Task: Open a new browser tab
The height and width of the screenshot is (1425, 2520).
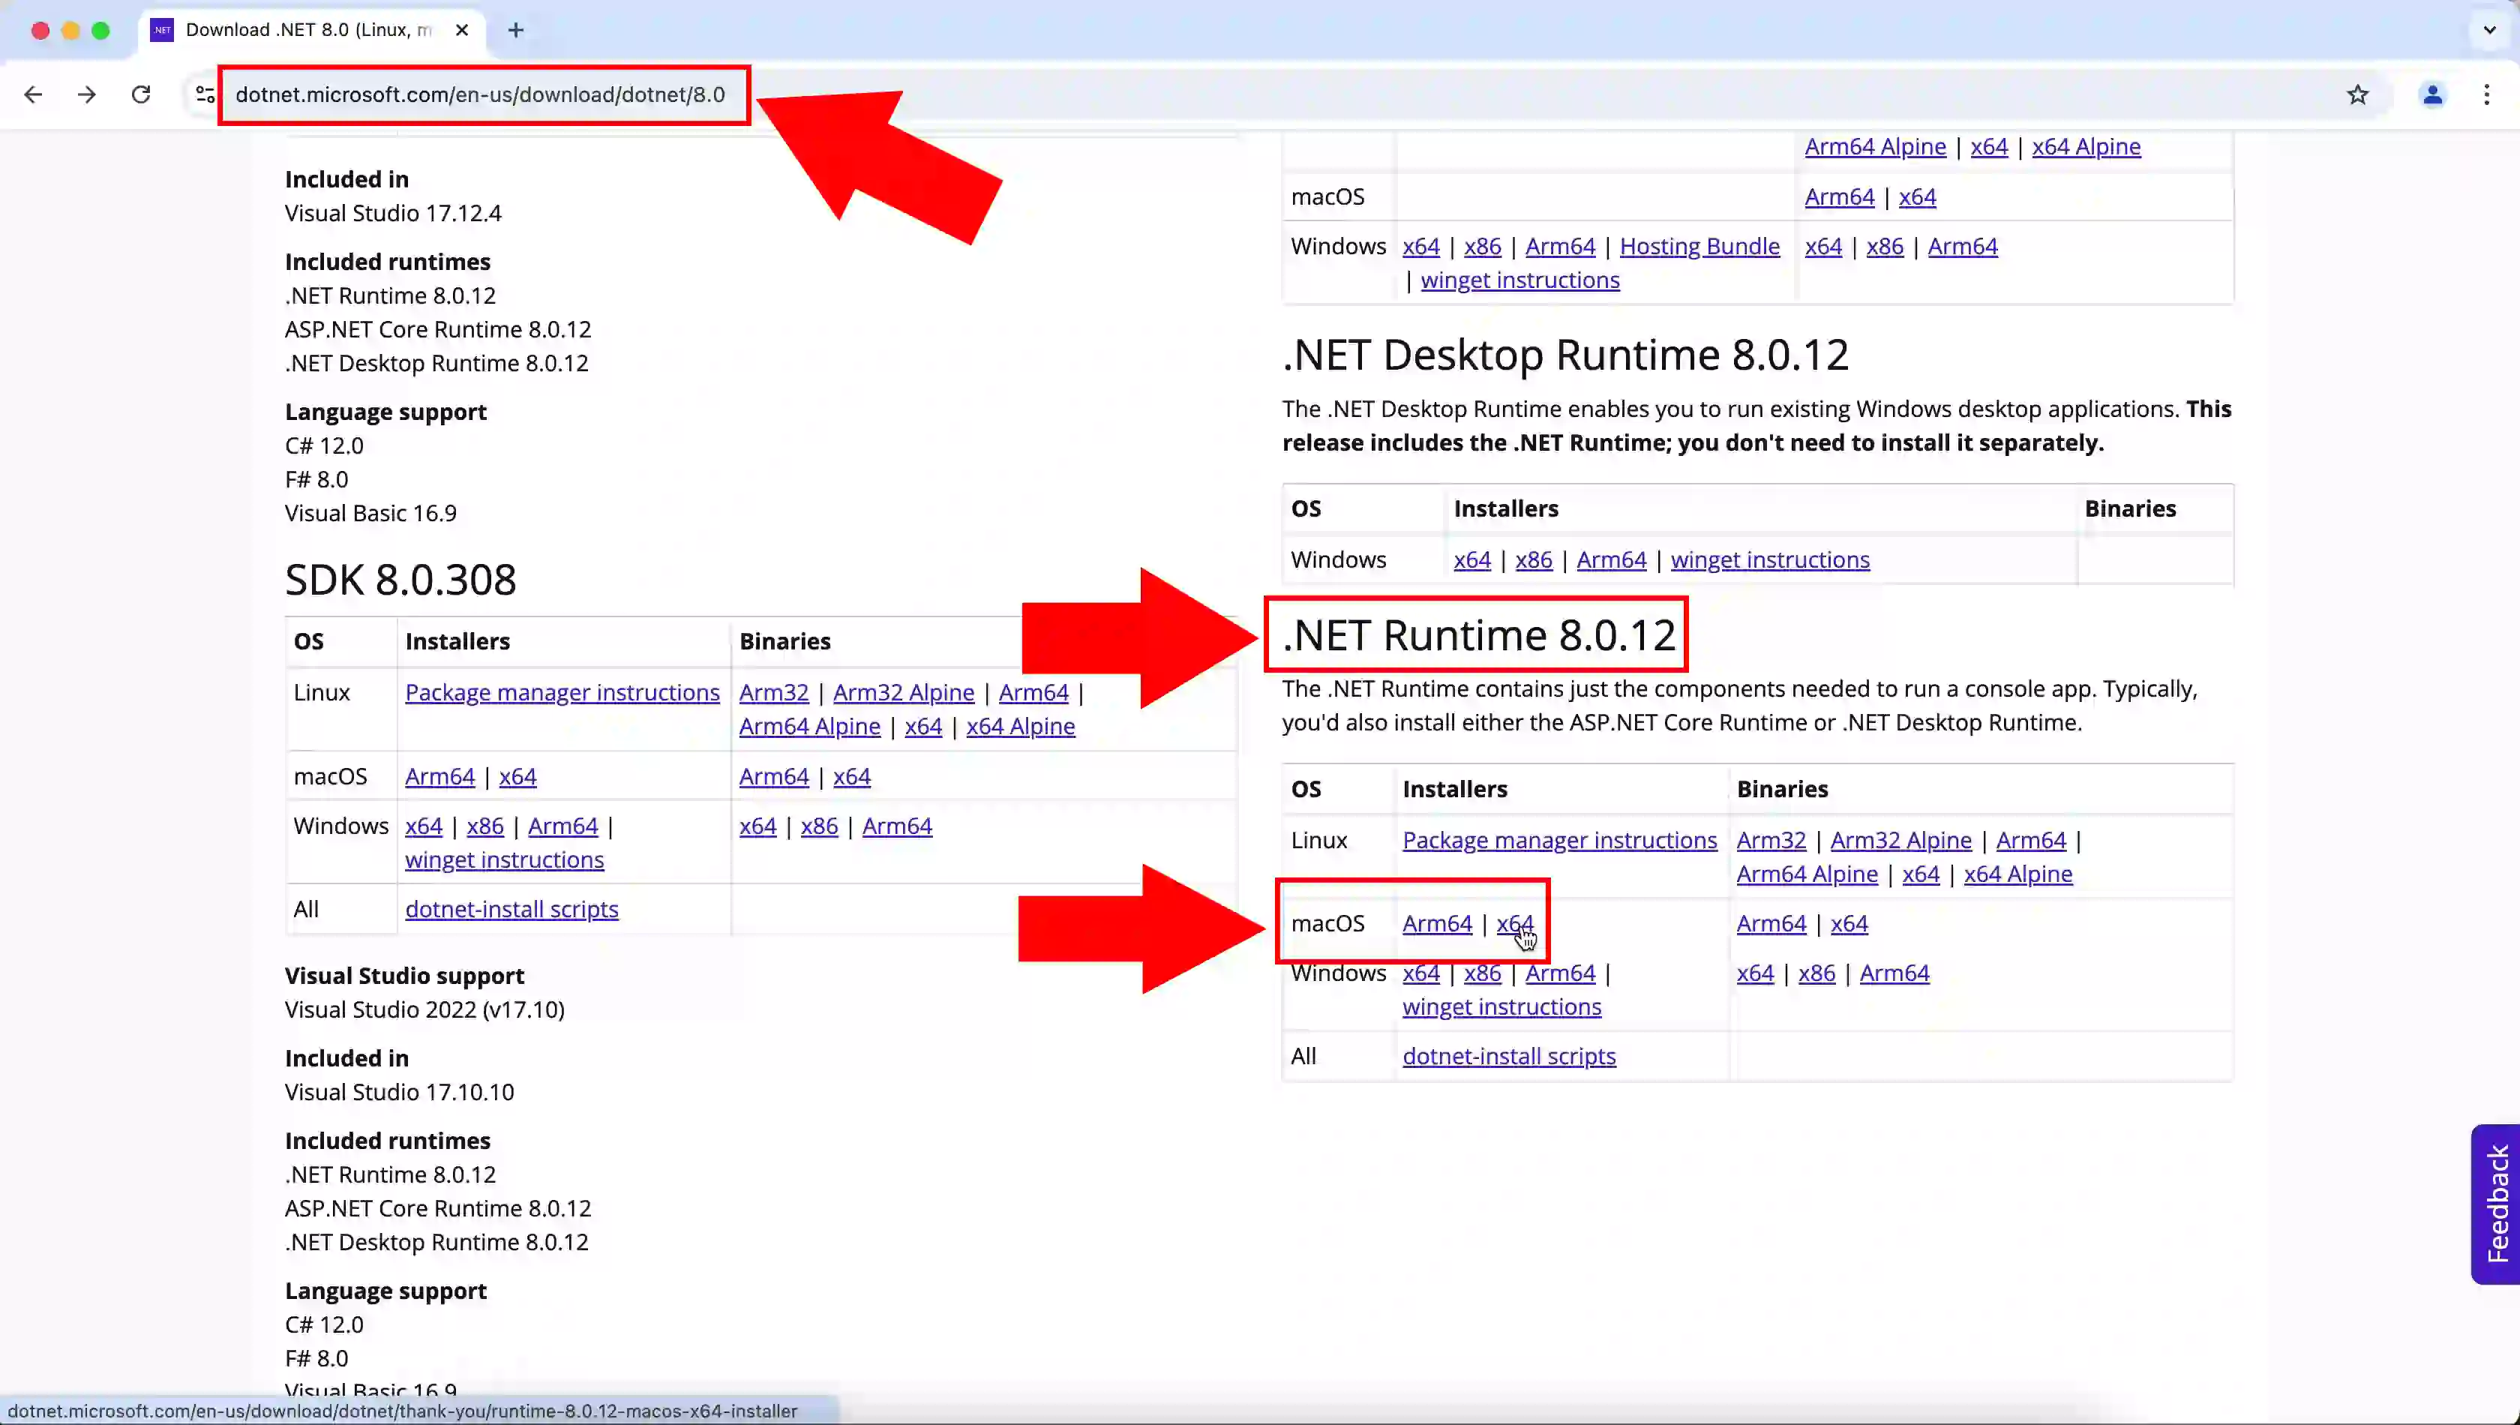Action: (516, 30)
